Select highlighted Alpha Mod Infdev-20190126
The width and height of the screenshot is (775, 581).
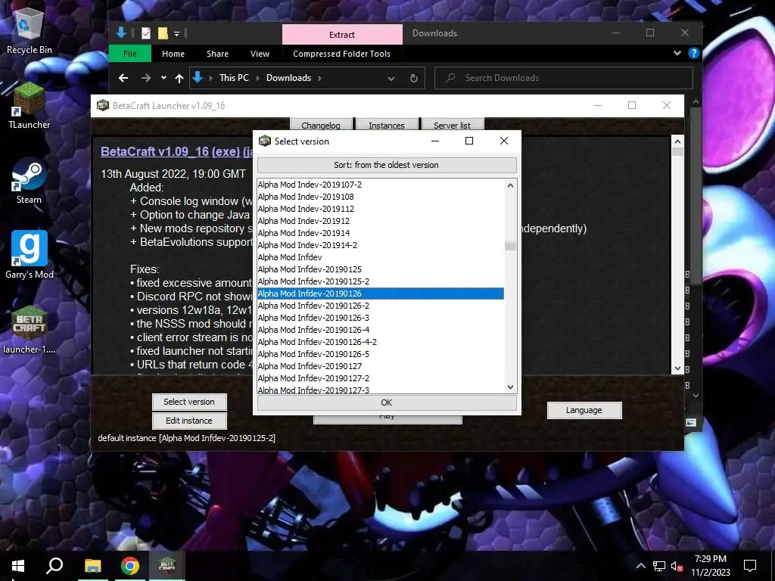(380, 294)
